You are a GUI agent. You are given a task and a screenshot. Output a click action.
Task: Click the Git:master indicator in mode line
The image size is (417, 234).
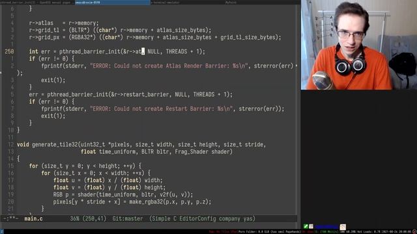click(x=128, y=219)
